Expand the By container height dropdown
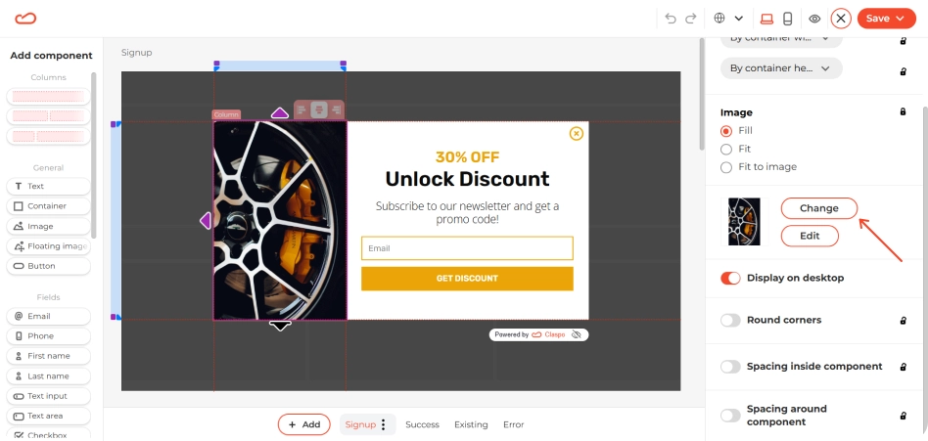 (x=781, y=68)
